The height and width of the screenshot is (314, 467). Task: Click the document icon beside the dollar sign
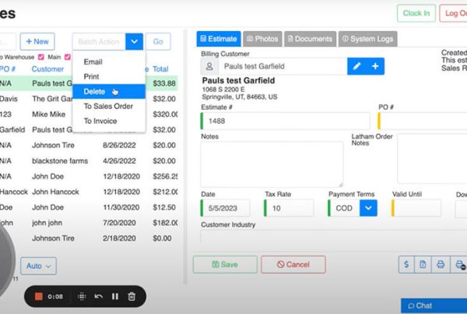coord(423,265)
